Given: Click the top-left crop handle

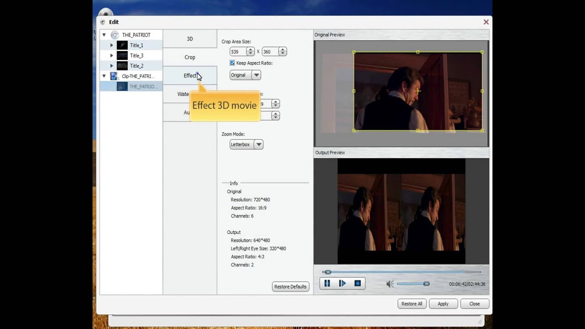Looking at the screenshot, I should [354, 52].
